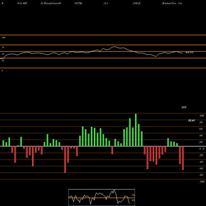Click the MR axis label -100
The image size is (206, 206).
pos(202,182)
